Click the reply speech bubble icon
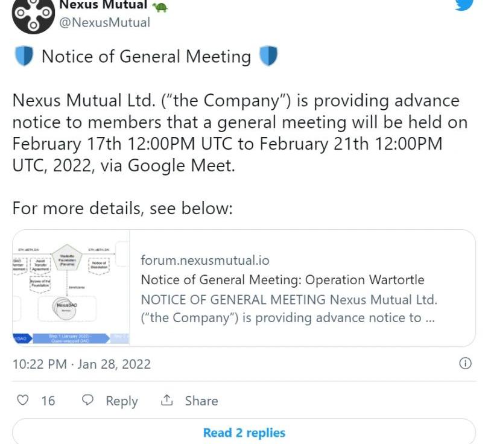This screenshot has width=491, height=444. [x=87, y=400]
